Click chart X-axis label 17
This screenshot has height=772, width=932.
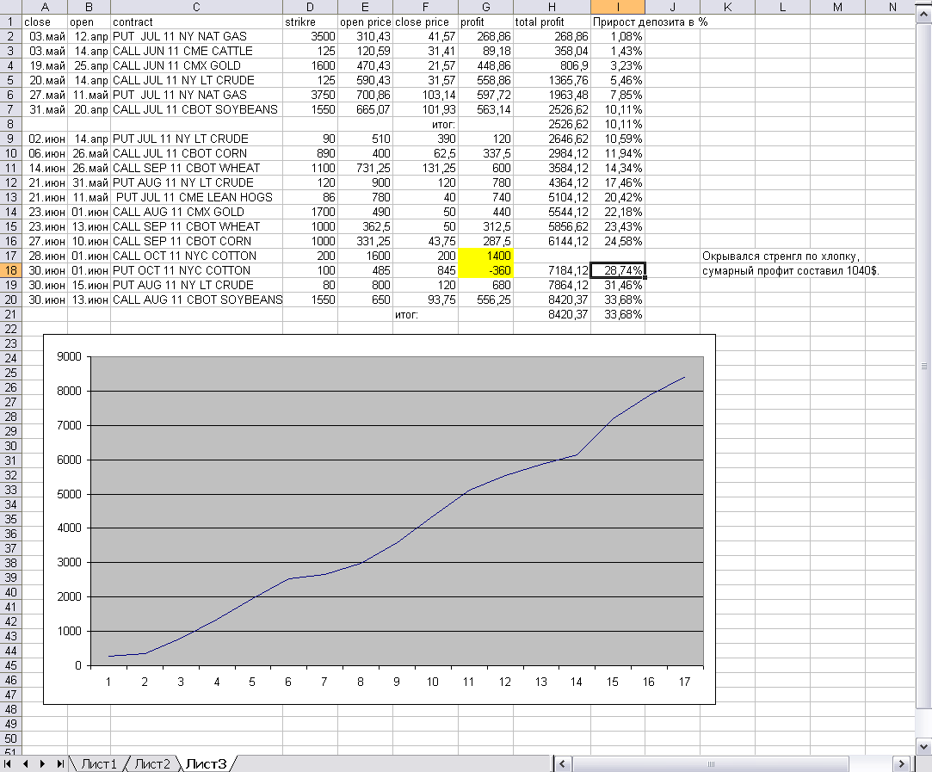(x=684, y=682)
